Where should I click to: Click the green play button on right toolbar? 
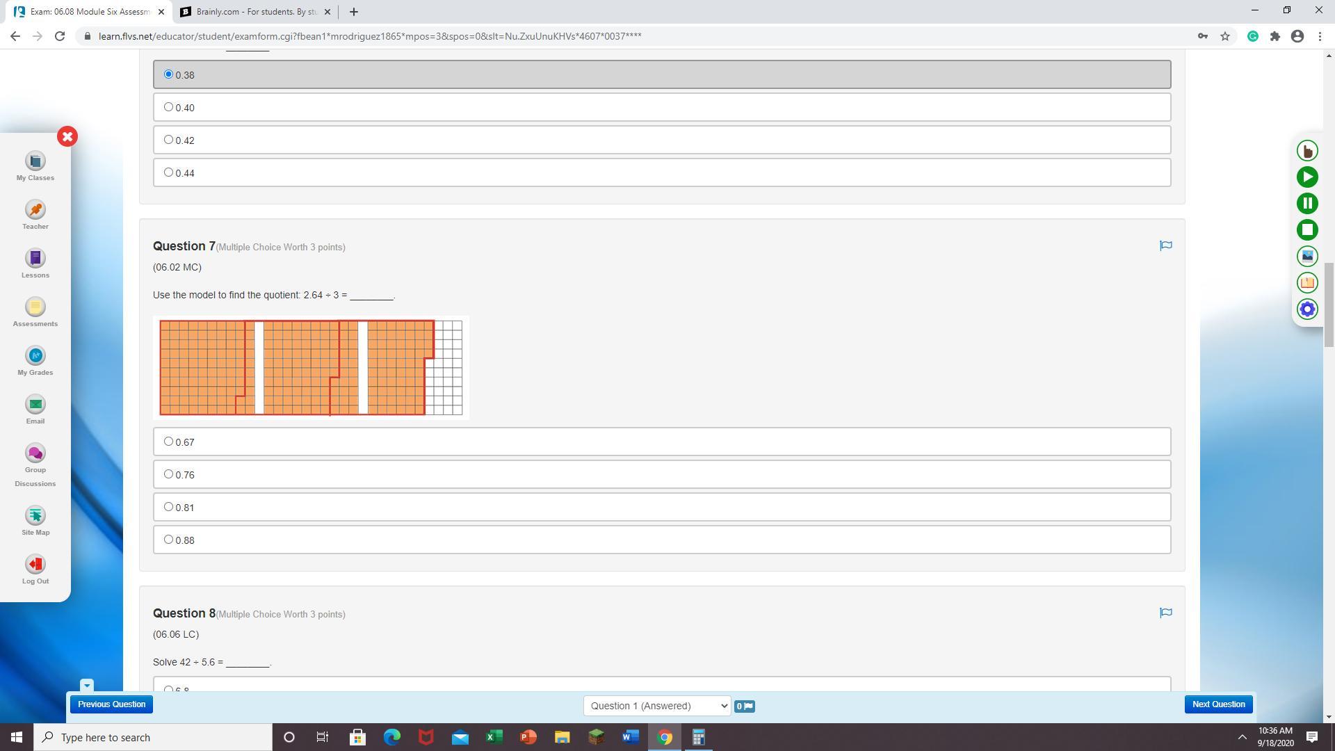point(1307,177)
